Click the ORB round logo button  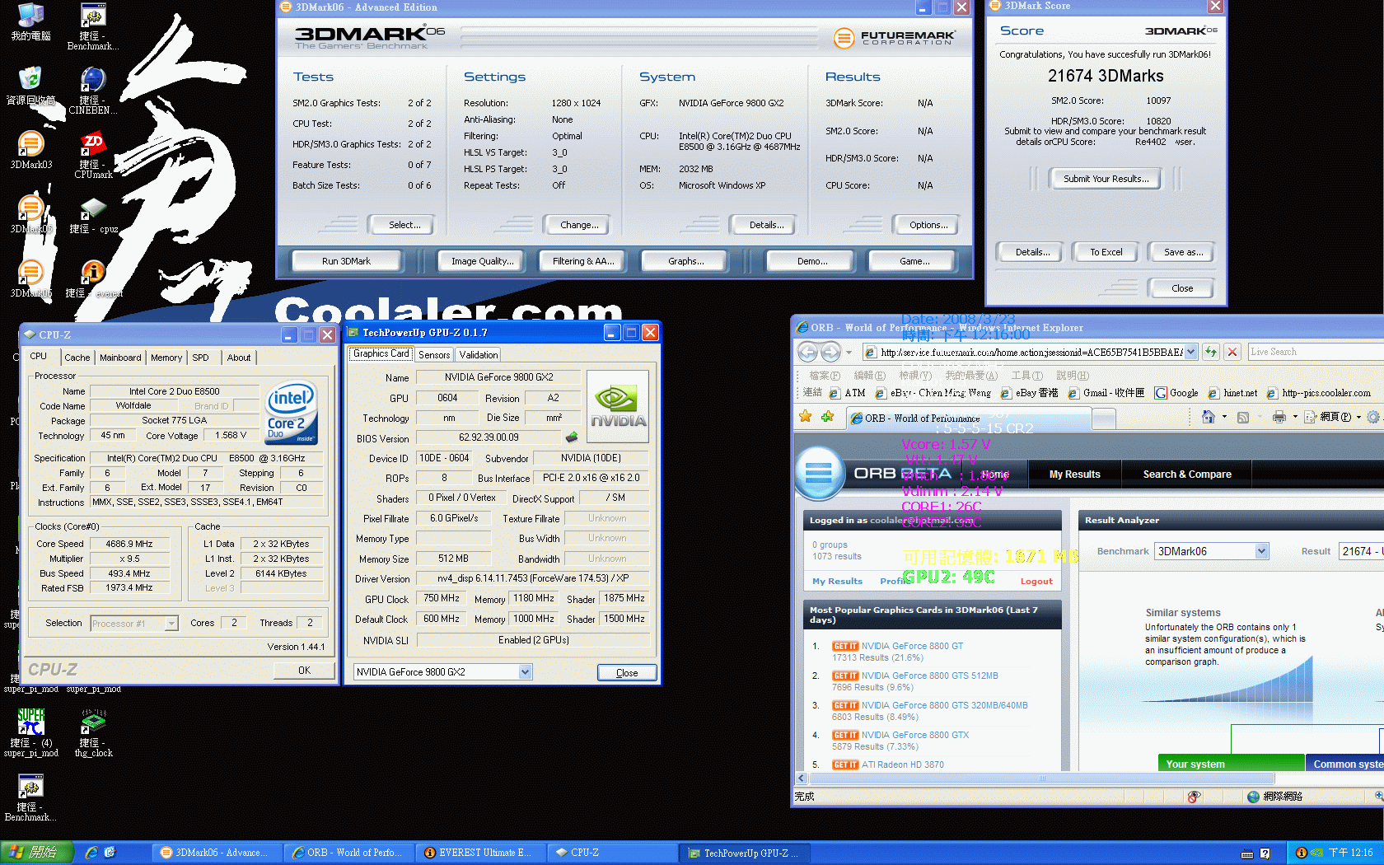(818, 473)
